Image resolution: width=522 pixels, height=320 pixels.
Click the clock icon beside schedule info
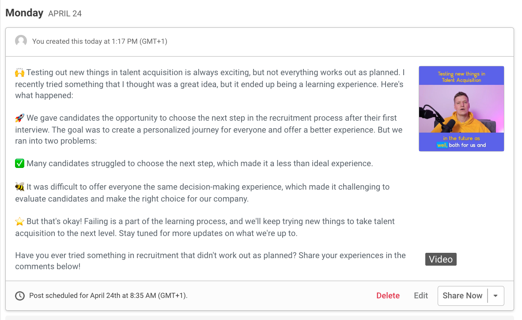[x=20, y=296]
